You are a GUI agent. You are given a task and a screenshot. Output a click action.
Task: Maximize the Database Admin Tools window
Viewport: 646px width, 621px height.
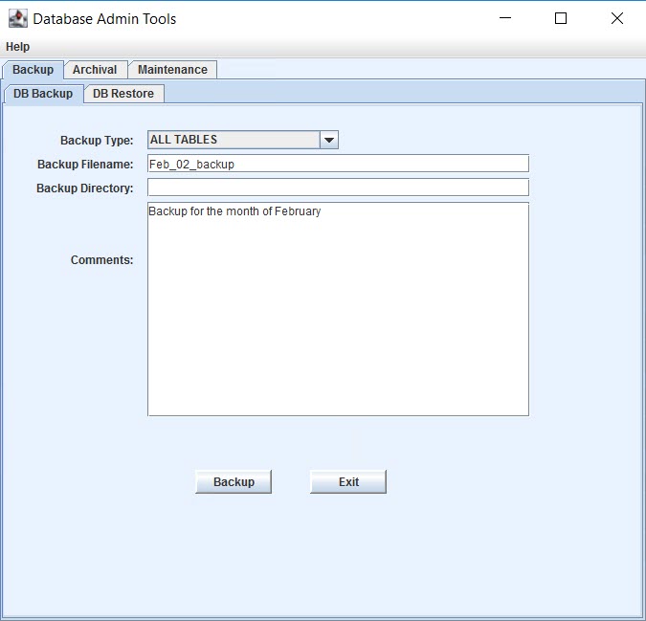[561, 18]
